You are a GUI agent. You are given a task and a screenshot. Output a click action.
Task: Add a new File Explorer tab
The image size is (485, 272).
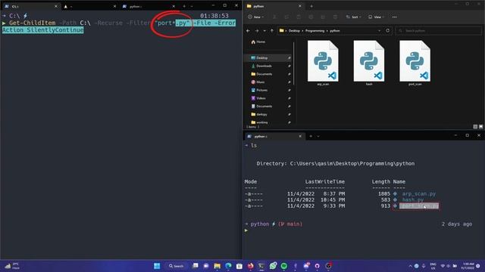pos(311,6)
